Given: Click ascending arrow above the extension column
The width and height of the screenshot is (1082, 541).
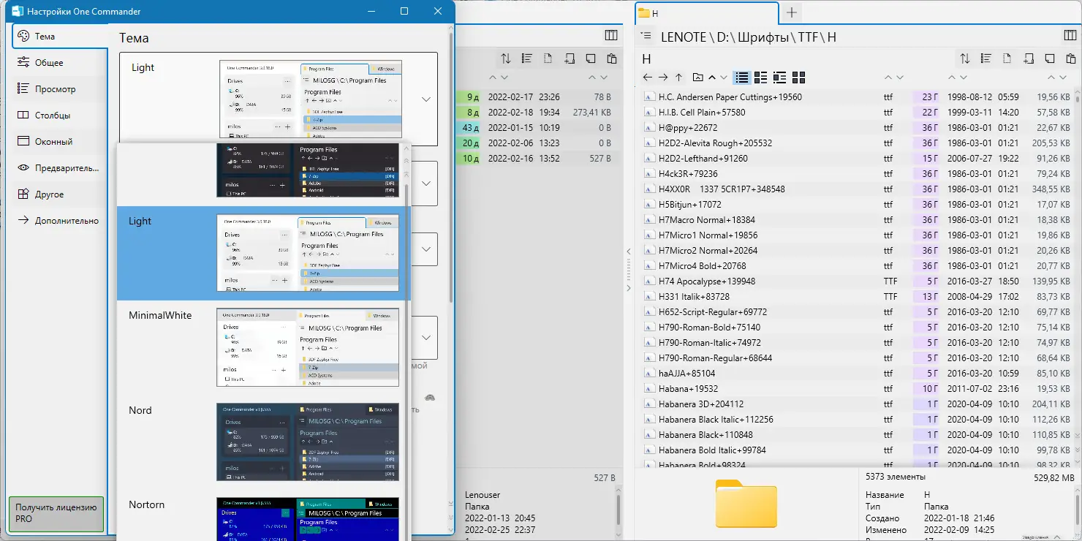Looking at the screenshot, I should [888, 77].
